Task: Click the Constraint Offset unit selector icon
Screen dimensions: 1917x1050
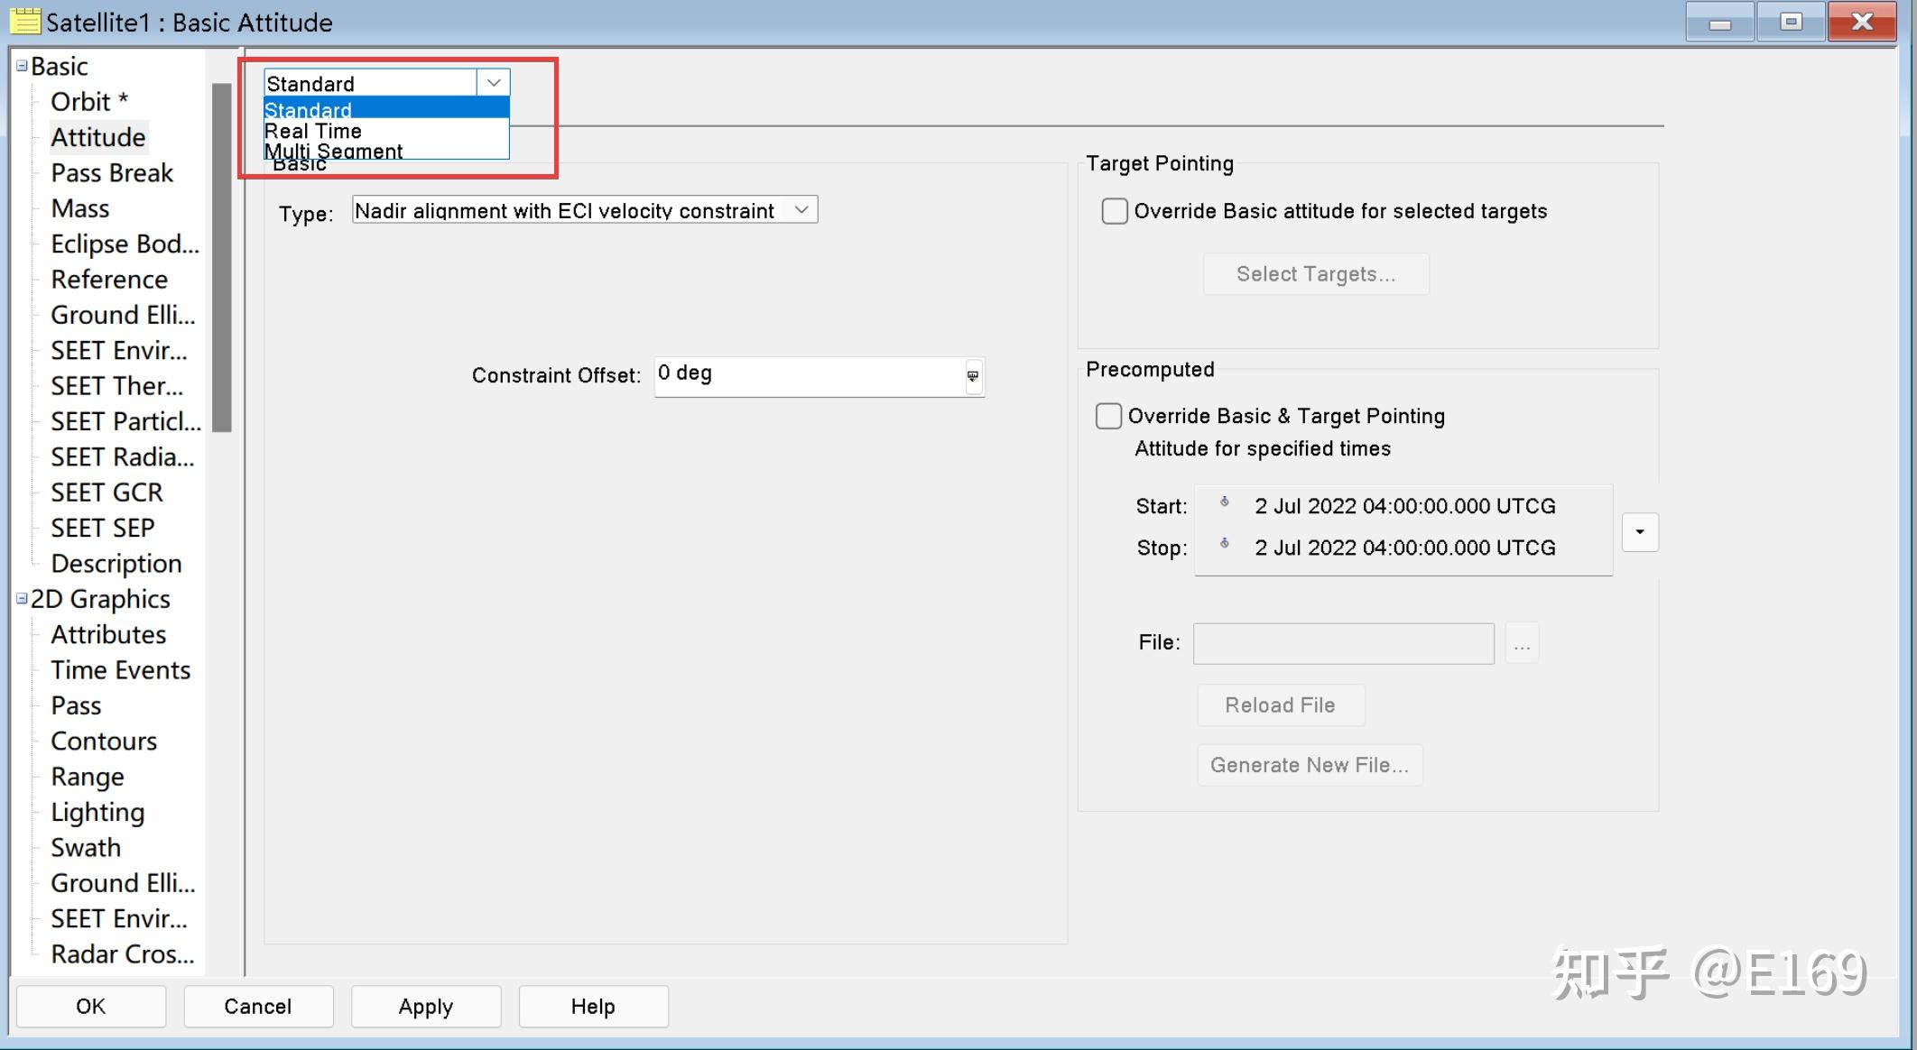Action: tap(973, 376)
